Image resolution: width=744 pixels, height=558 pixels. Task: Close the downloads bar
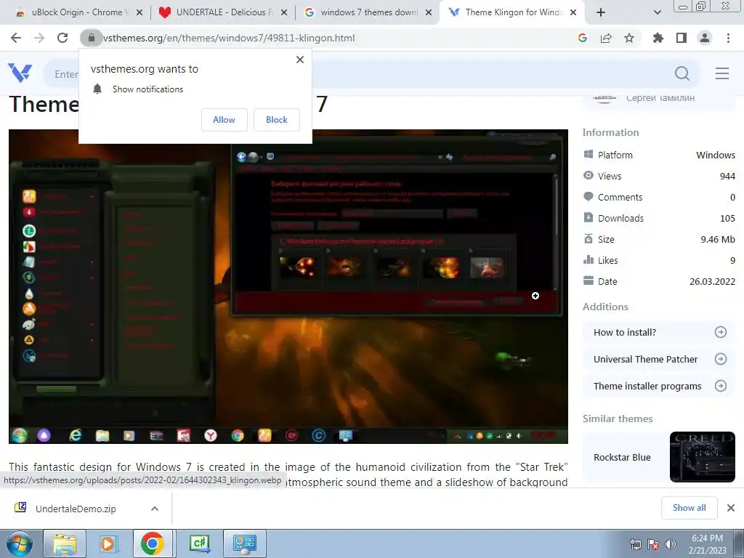pos(731,508)
